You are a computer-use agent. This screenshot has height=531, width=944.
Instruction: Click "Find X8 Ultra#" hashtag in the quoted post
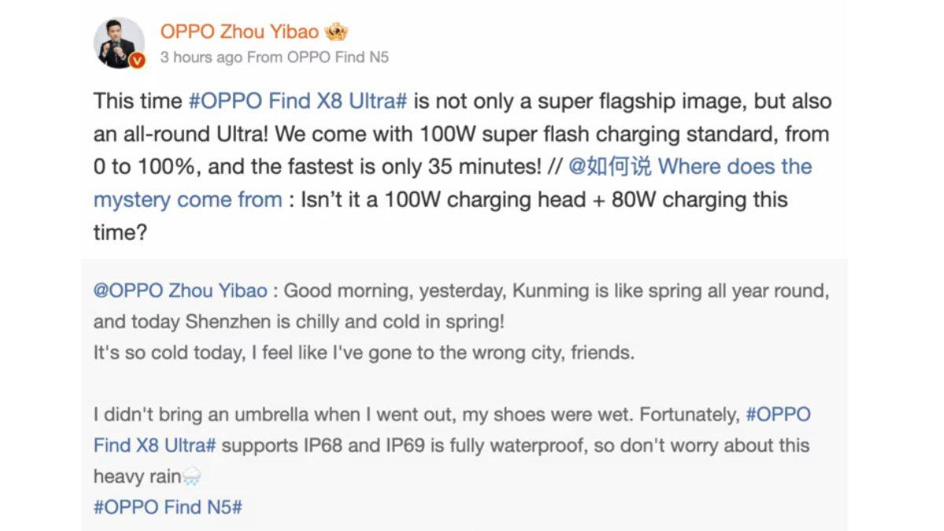tap(154, 445)
